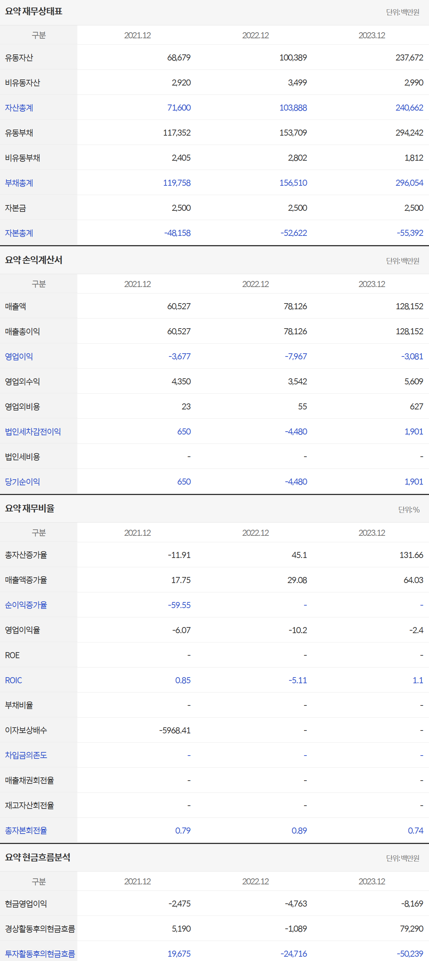Click the 매출총이익 row label
Screen dimensions: 429x961
(x=23, y=332)
